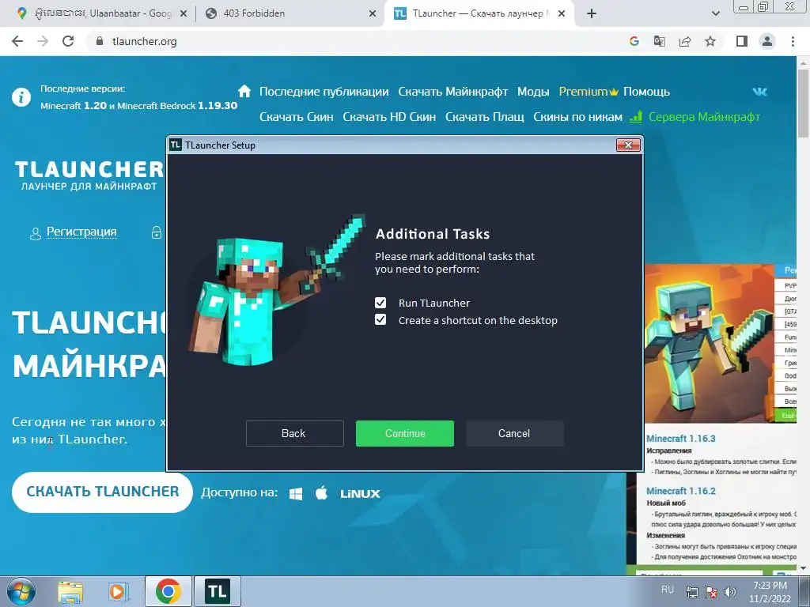810x607 pixels.
Task: Close the TLauncher Setup dialog
Action: 628,145
